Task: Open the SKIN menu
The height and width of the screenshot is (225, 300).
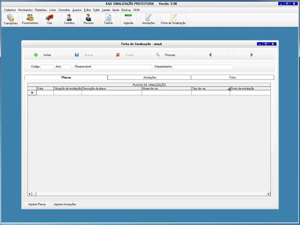Action: (x=136, y=10)
